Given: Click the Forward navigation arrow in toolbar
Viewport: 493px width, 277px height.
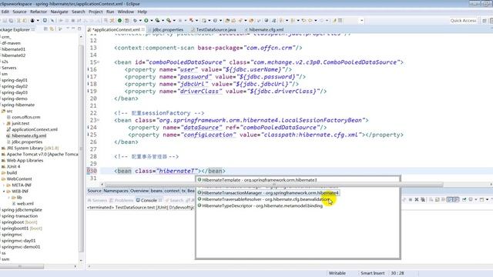Looking at the screenshot, I should click(321, 21).
